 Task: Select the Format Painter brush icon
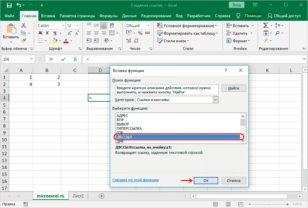point(24,41)
